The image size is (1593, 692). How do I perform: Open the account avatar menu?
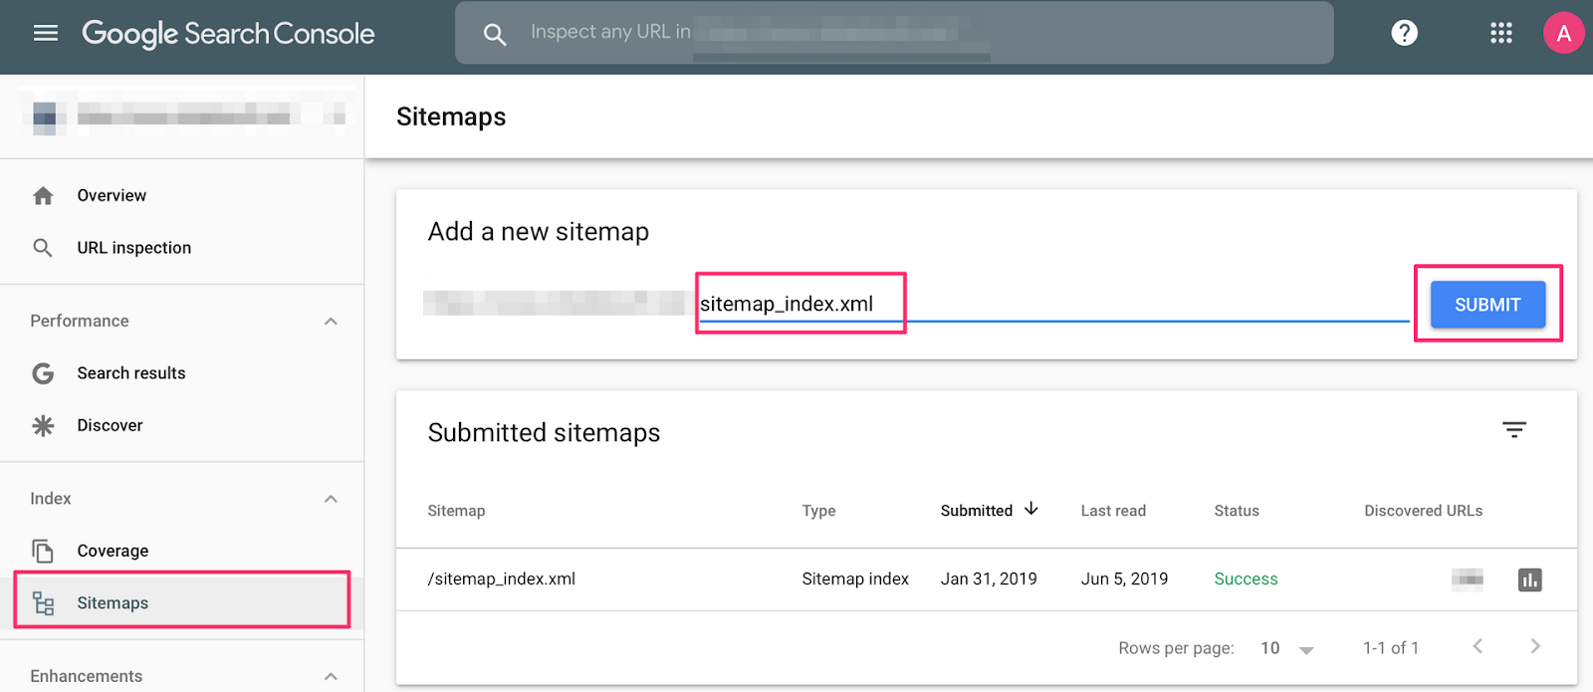coord(1563,33)
